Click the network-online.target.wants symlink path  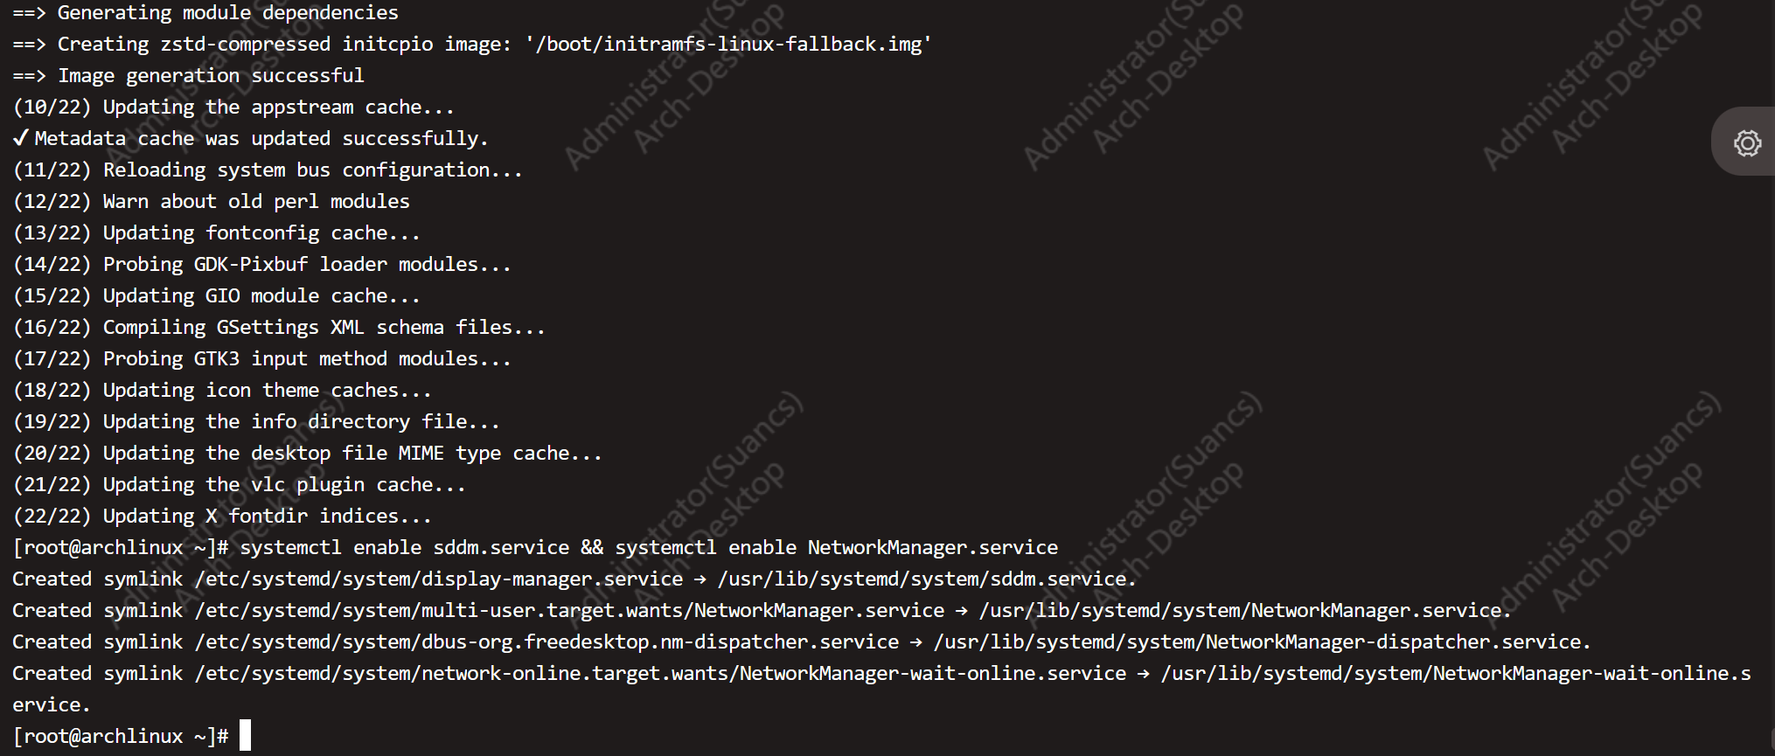pyautogui.click(x=661, y=674)
